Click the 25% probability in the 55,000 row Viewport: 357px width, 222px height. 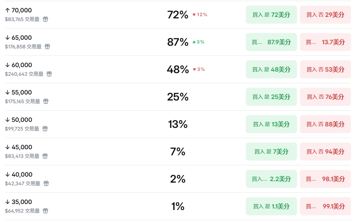(178, 97)
